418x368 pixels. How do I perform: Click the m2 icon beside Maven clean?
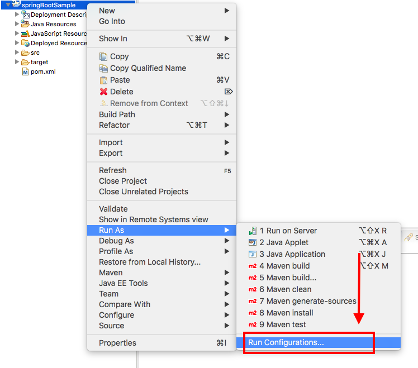tap(253, 289)
